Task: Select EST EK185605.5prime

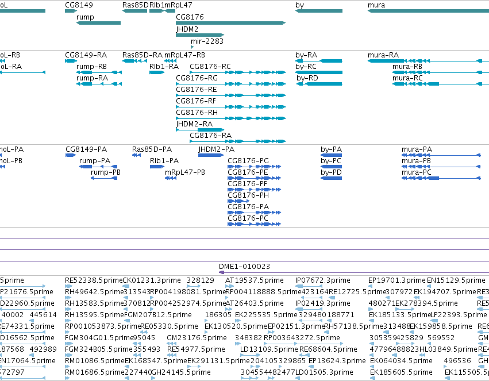Action: pyautogui.click(x=401, y=372)
